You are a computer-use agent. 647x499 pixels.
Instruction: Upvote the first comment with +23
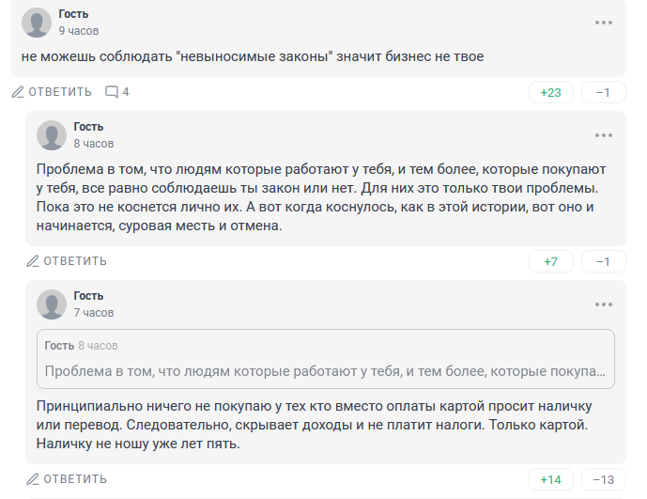[x=551, y=92]
